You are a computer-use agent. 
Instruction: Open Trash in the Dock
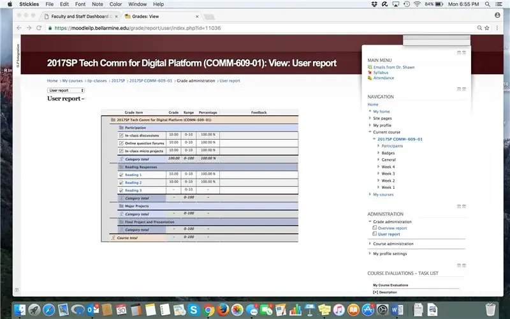tap(490, 309)
